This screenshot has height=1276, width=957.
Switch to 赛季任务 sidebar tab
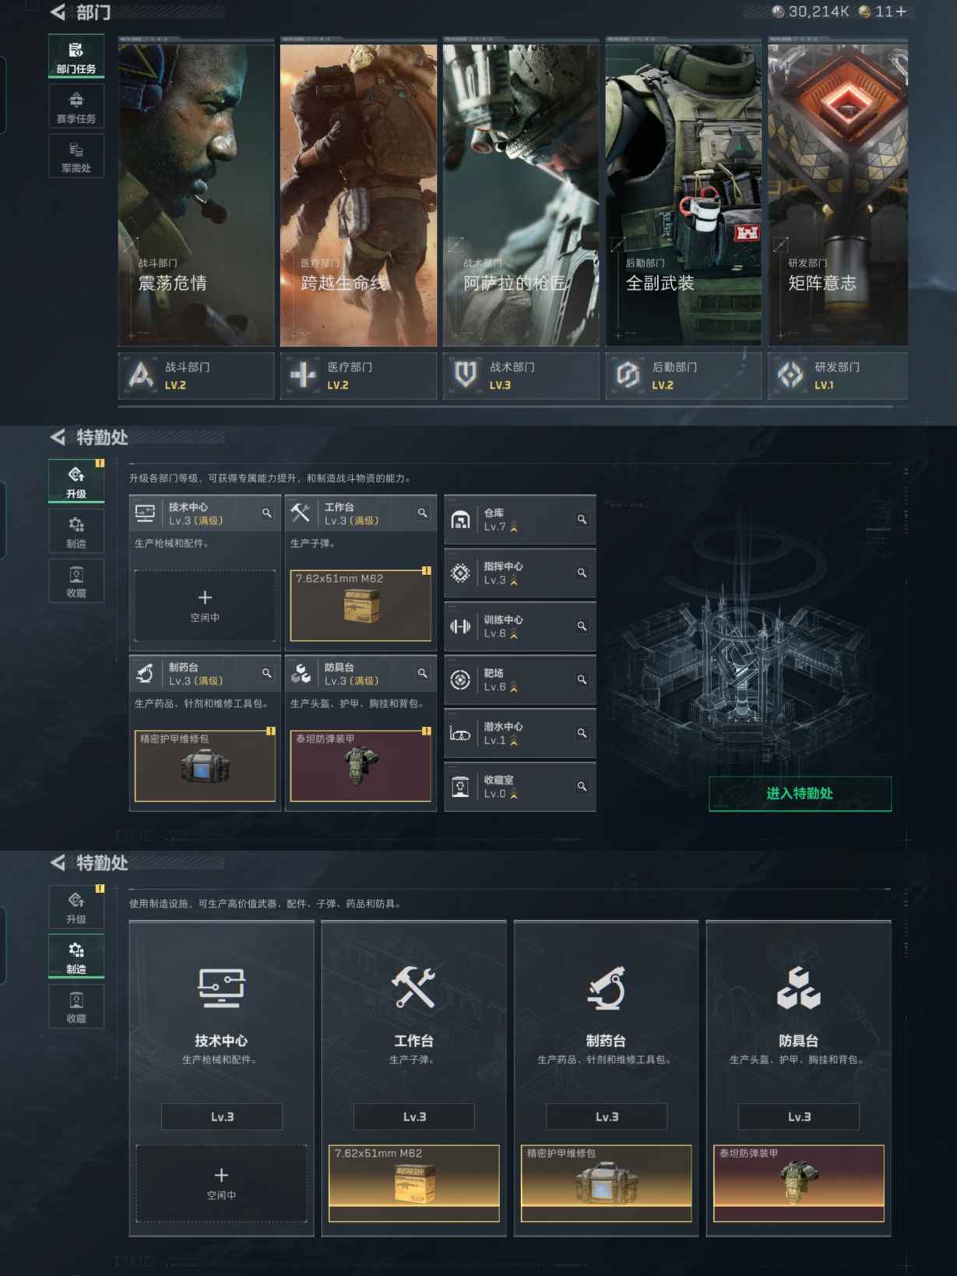click(76, 107)
